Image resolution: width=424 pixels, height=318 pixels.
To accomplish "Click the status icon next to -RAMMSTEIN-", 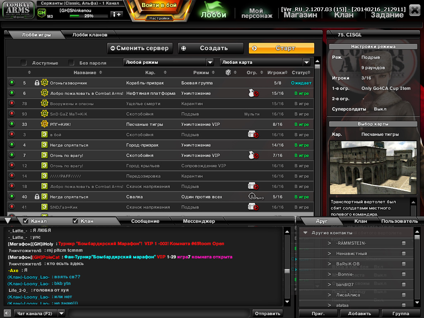I will [x=403, y=243].
